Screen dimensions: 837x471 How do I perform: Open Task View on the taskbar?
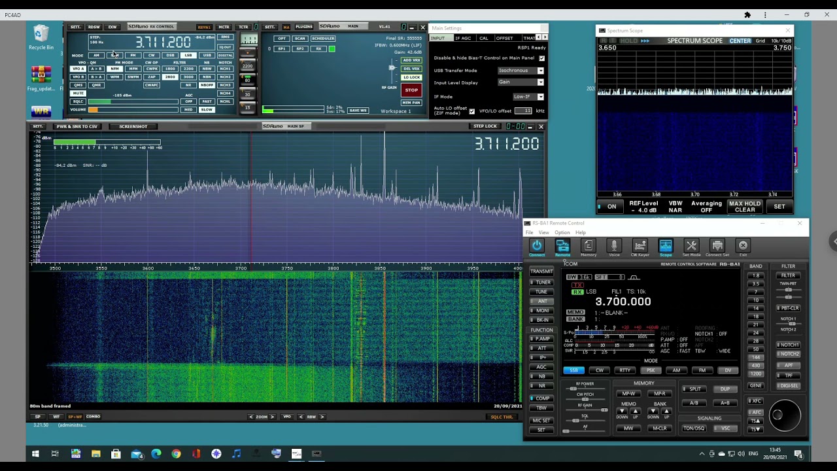click(55, 453)
